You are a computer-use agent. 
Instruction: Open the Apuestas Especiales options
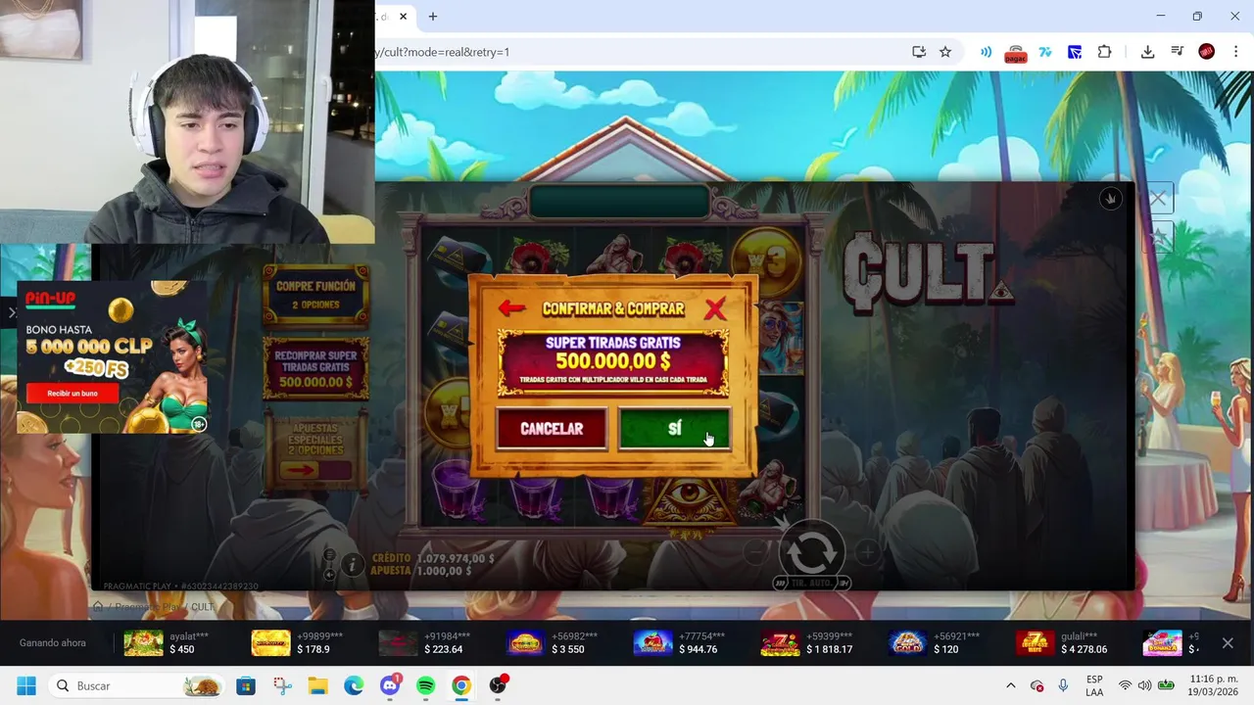315,453
